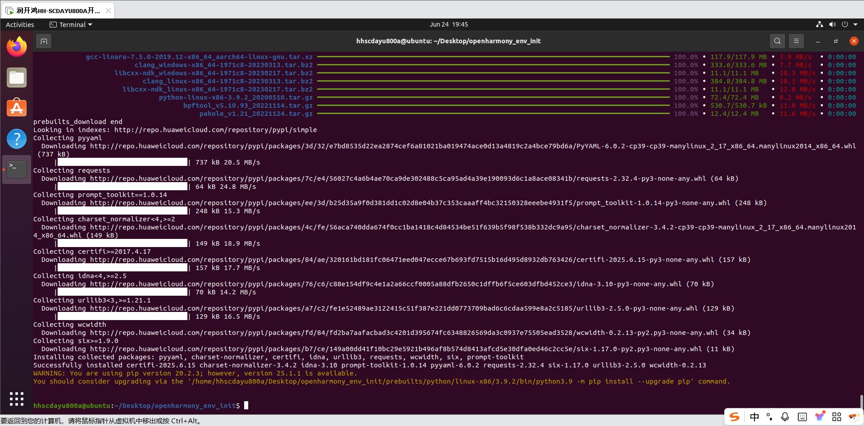
Task: Click the terminal search magnifier button
Action: point(777,41)
